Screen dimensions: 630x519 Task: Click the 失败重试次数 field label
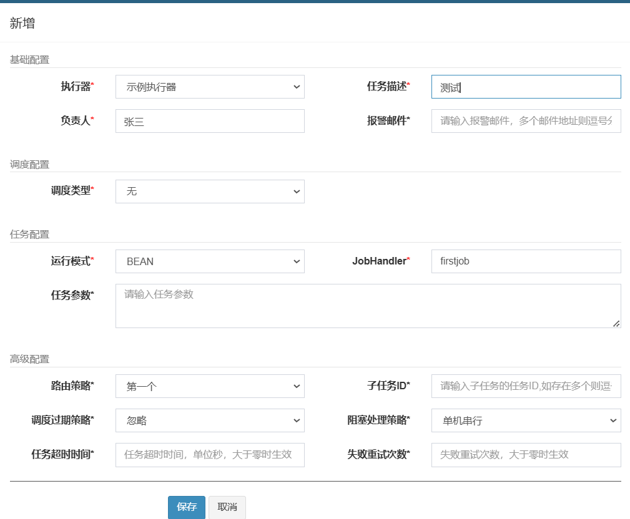click(378, 454)
